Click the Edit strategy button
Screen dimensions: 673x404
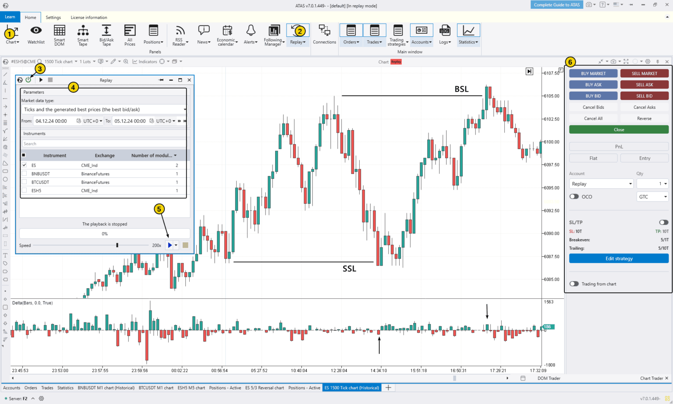coord(618,258)
